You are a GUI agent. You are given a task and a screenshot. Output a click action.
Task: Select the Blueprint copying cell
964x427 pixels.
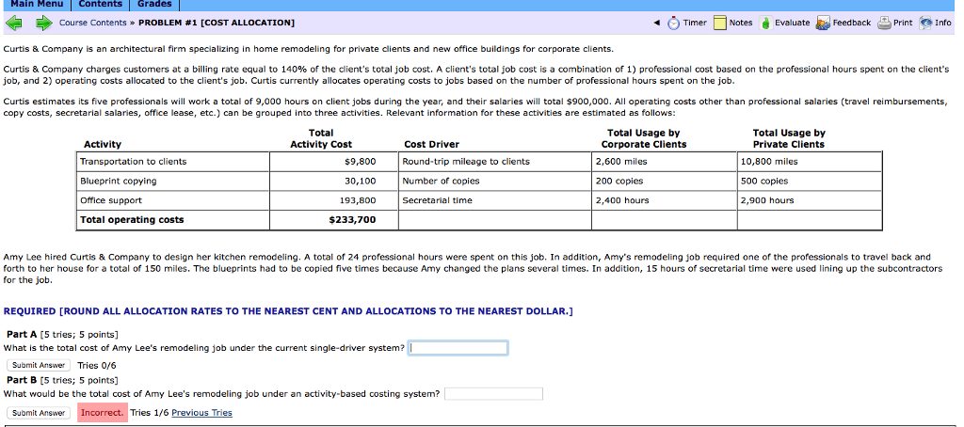173,182
